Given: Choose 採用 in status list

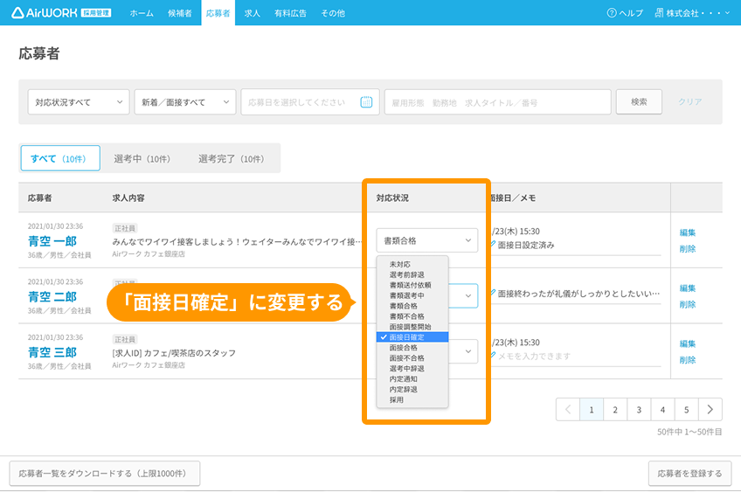Looking at the screenshot, I should [x=412, y=399].
